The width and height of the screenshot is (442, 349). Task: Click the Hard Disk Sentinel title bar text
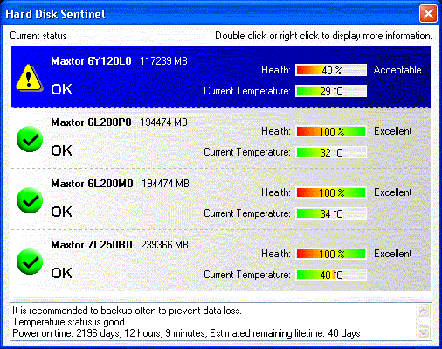[x=55, y=14]
